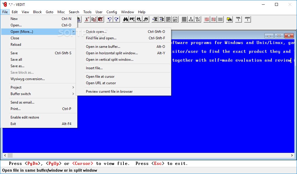Click binoculars icon with left arrow underneath

[146, 19]
